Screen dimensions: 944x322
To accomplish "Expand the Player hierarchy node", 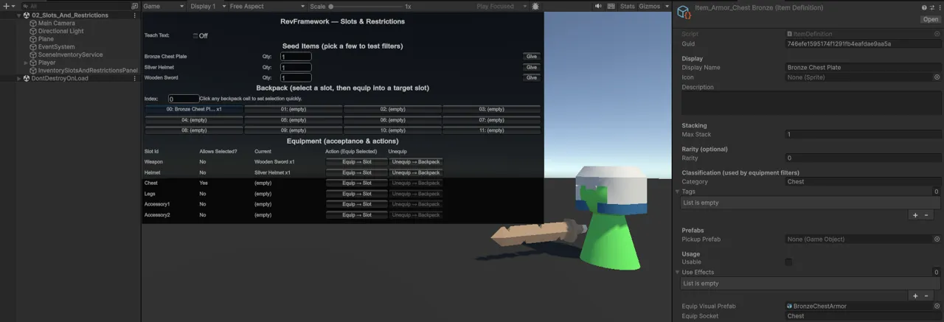I will [26, 63].
